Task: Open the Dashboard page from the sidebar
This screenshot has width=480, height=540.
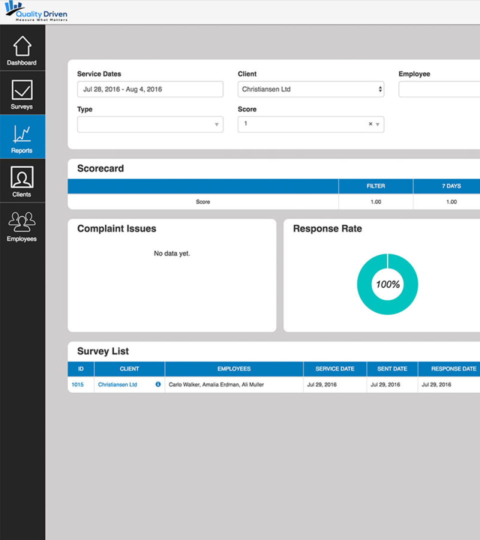Action: [22, 48]
